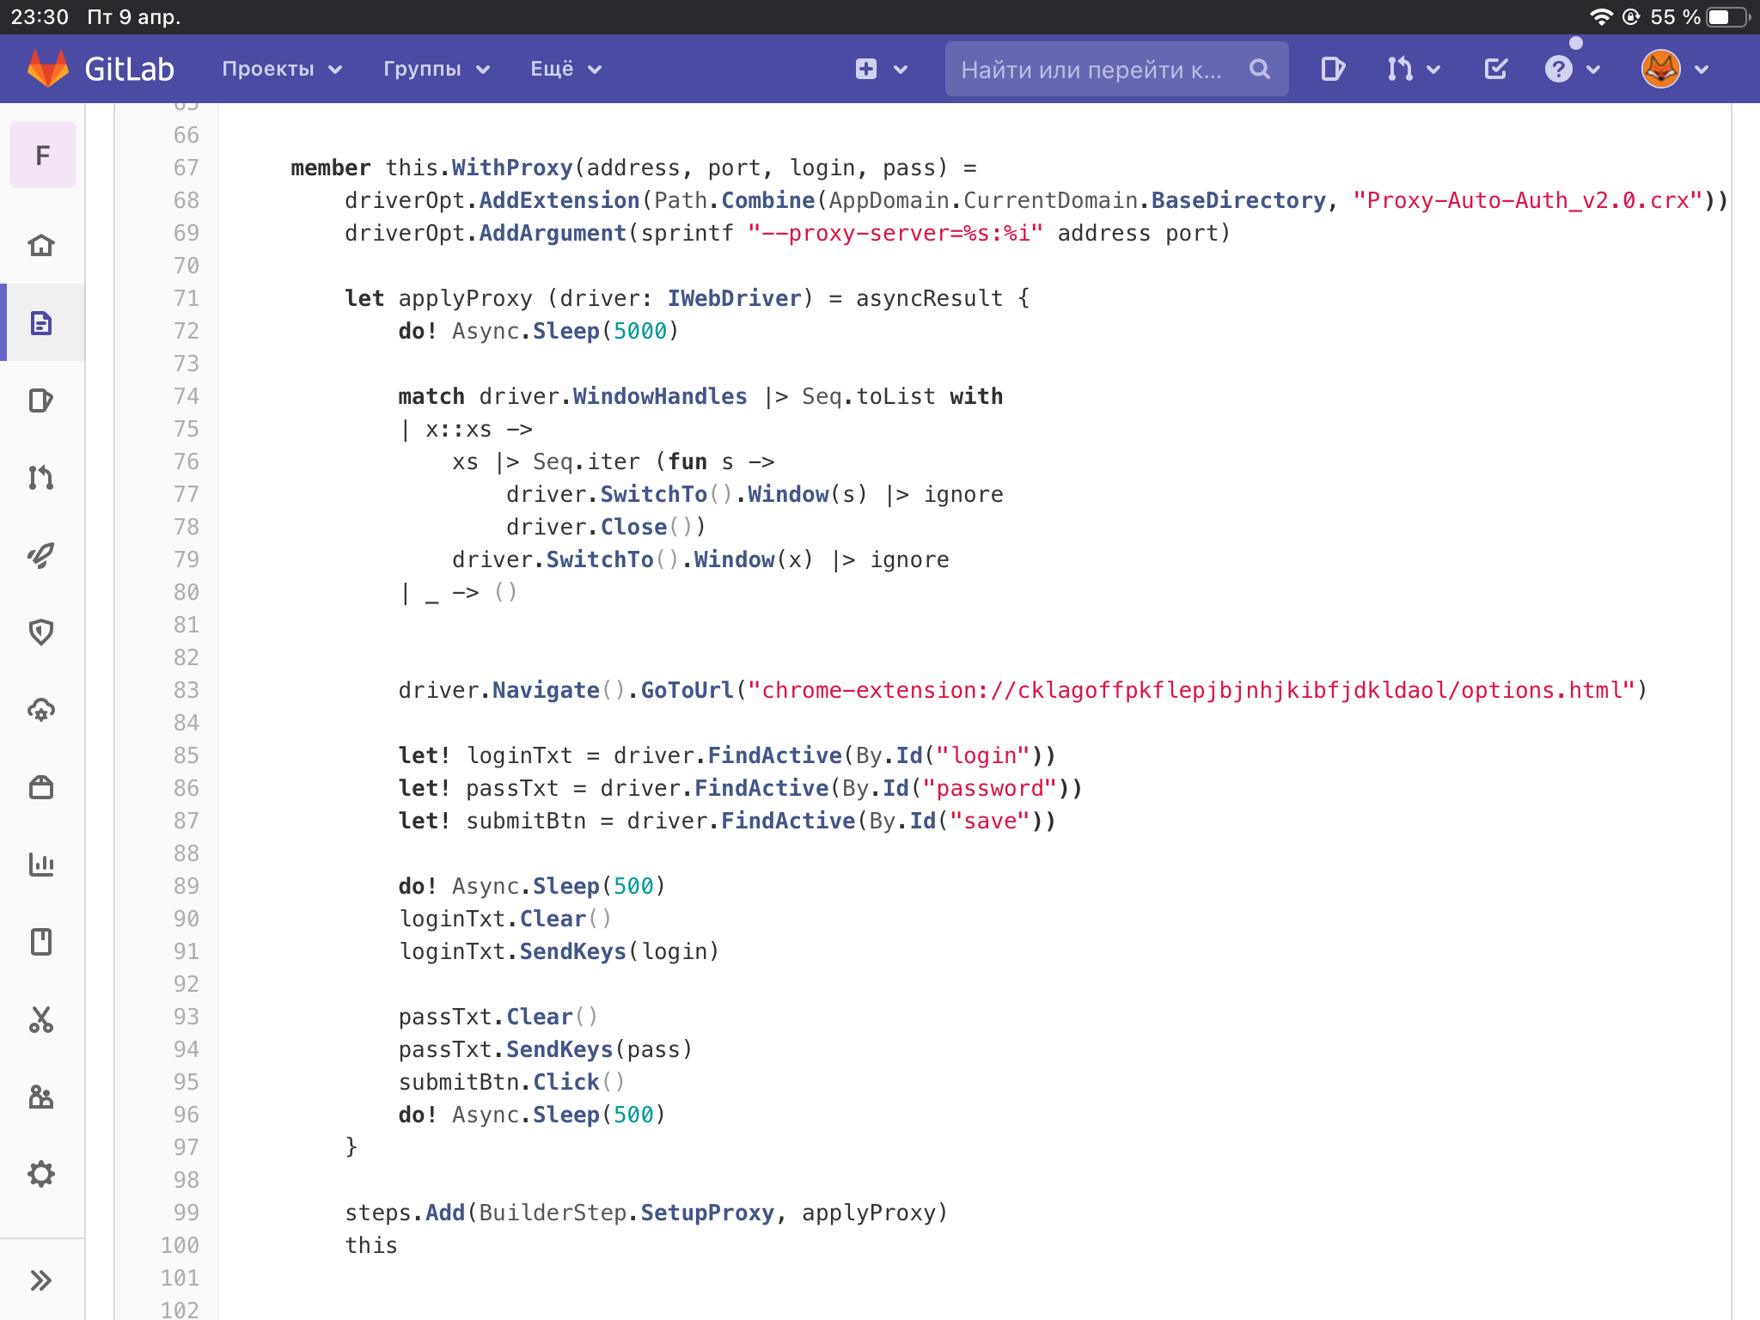The height and width of the screenshot is (1320, 1760).
Task: Click the create new plus icon
Action: click(x=866, y=69)
